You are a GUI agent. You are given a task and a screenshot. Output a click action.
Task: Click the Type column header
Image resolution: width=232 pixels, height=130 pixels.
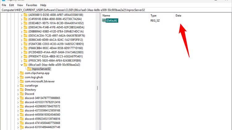154,15
